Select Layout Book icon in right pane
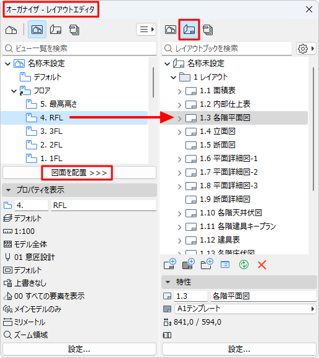 (x=189, y=30)
